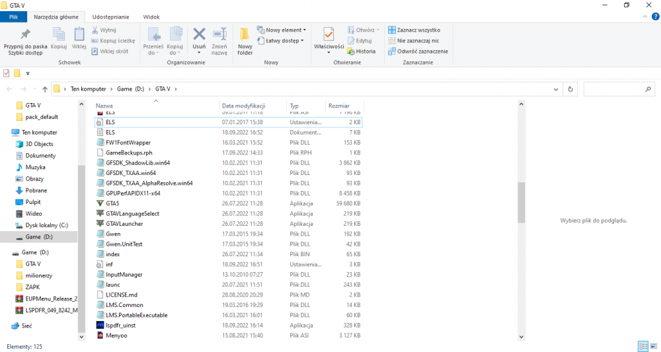Switch to large icons view in status bar
Viewport: 661px width, 352px height.
654,346
